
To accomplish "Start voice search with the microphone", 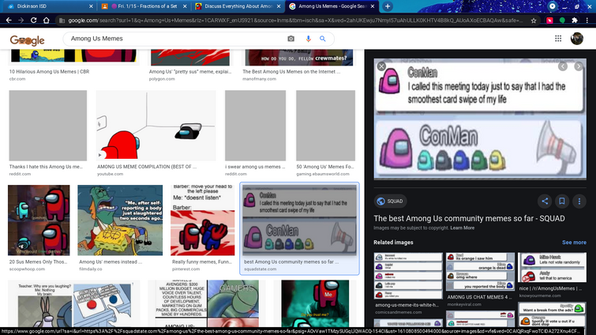I will click(x=309, y=39).
